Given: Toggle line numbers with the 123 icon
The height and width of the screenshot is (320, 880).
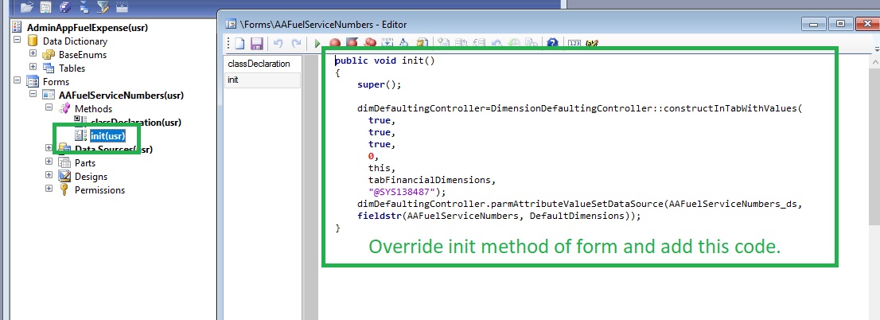Looking at the screenshot, I should pos(573,44).
